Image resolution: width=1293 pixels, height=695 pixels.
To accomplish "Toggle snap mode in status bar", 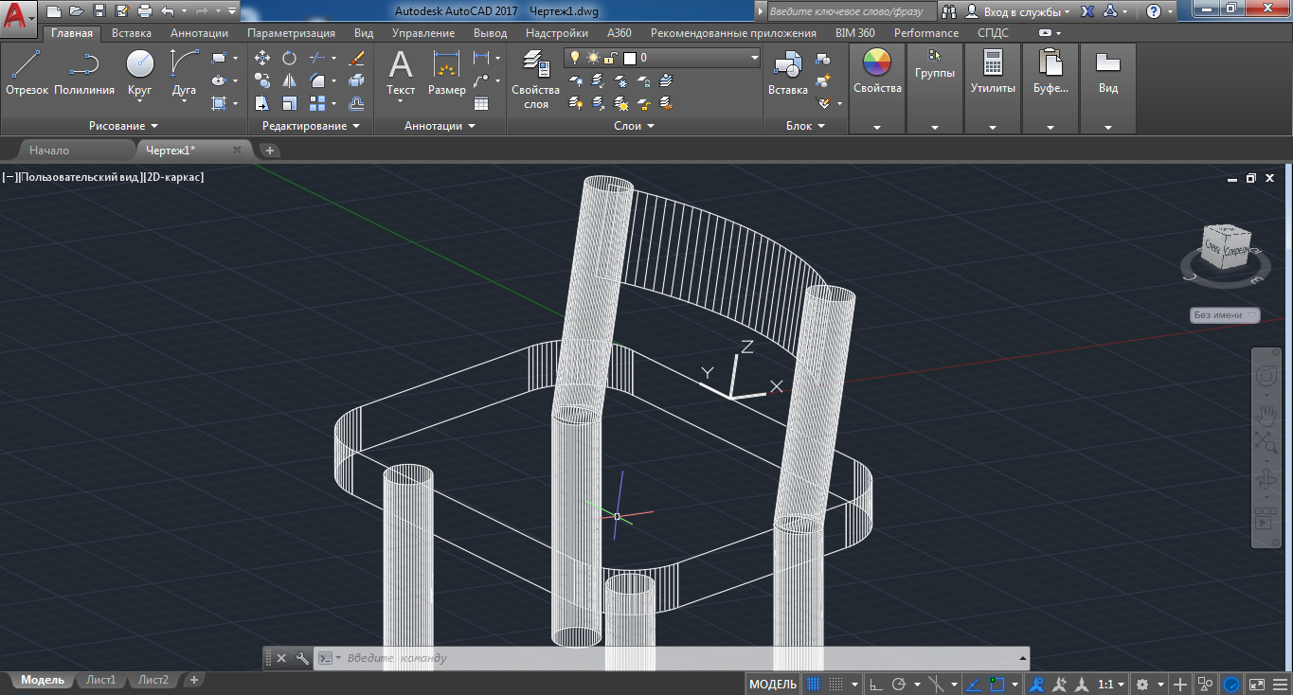I will pos(836,684).
